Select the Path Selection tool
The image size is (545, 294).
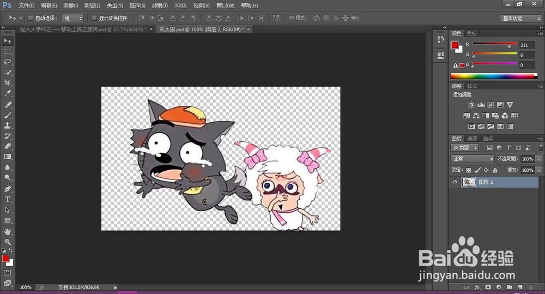coord(7,210)
